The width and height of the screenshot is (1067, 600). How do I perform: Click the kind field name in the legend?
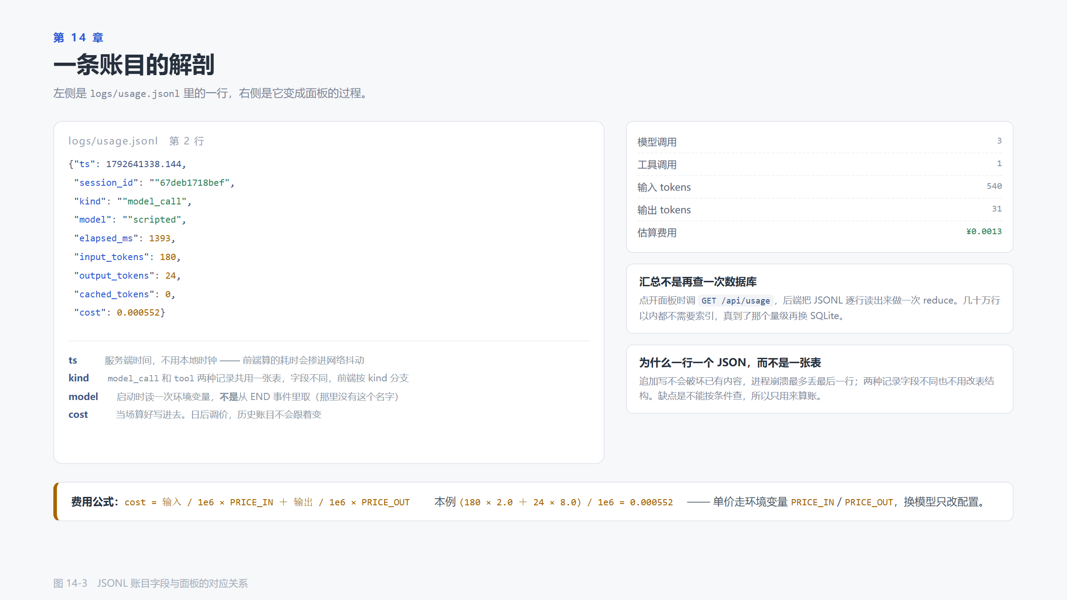click(x=79, y=378)
